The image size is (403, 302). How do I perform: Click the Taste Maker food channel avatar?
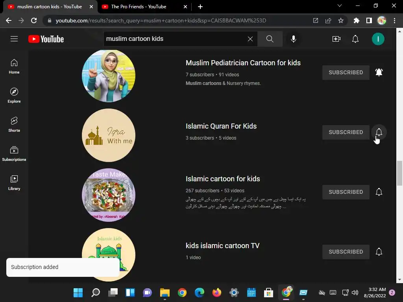(109, 195)
